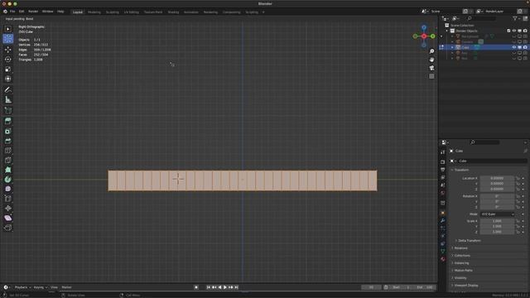Expand the Relations panel
The image size is (530, 298).
pyautogui.click(x=460, y=248)
